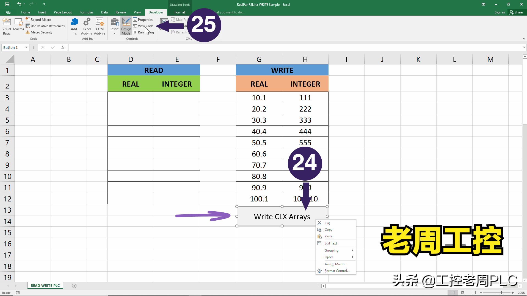Toggle Design Mode off

pyautogui.click(x=126, y=26)
